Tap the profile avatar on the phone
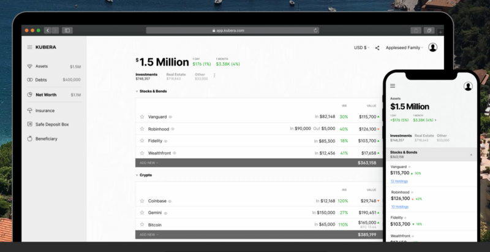490x252 pixels. (x=468, y=86)
